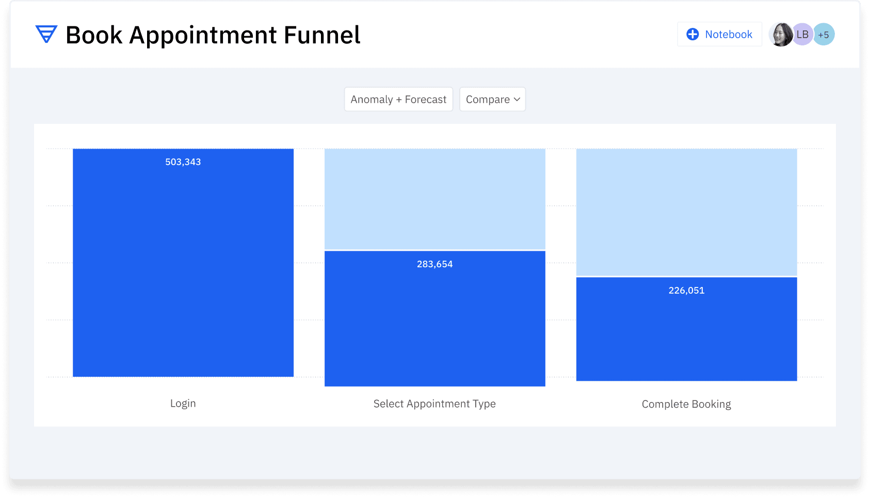The image size is (870, 498).
Task: Select the LB user avatar
Action: coord(802,35)
